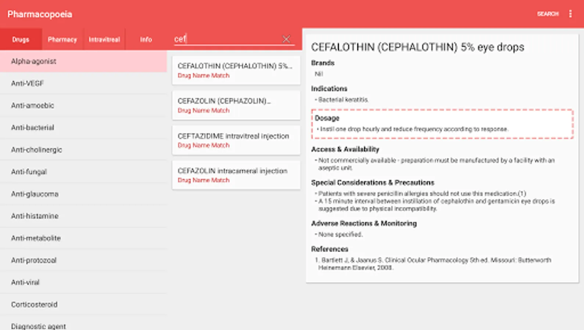Clear the search field with the X icon
Viewport: 584px width, 330px height.
click(x=286, y=39)
